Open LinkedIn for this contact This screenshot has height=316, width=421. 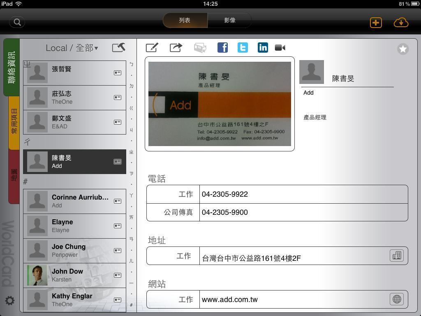point(263,48)
